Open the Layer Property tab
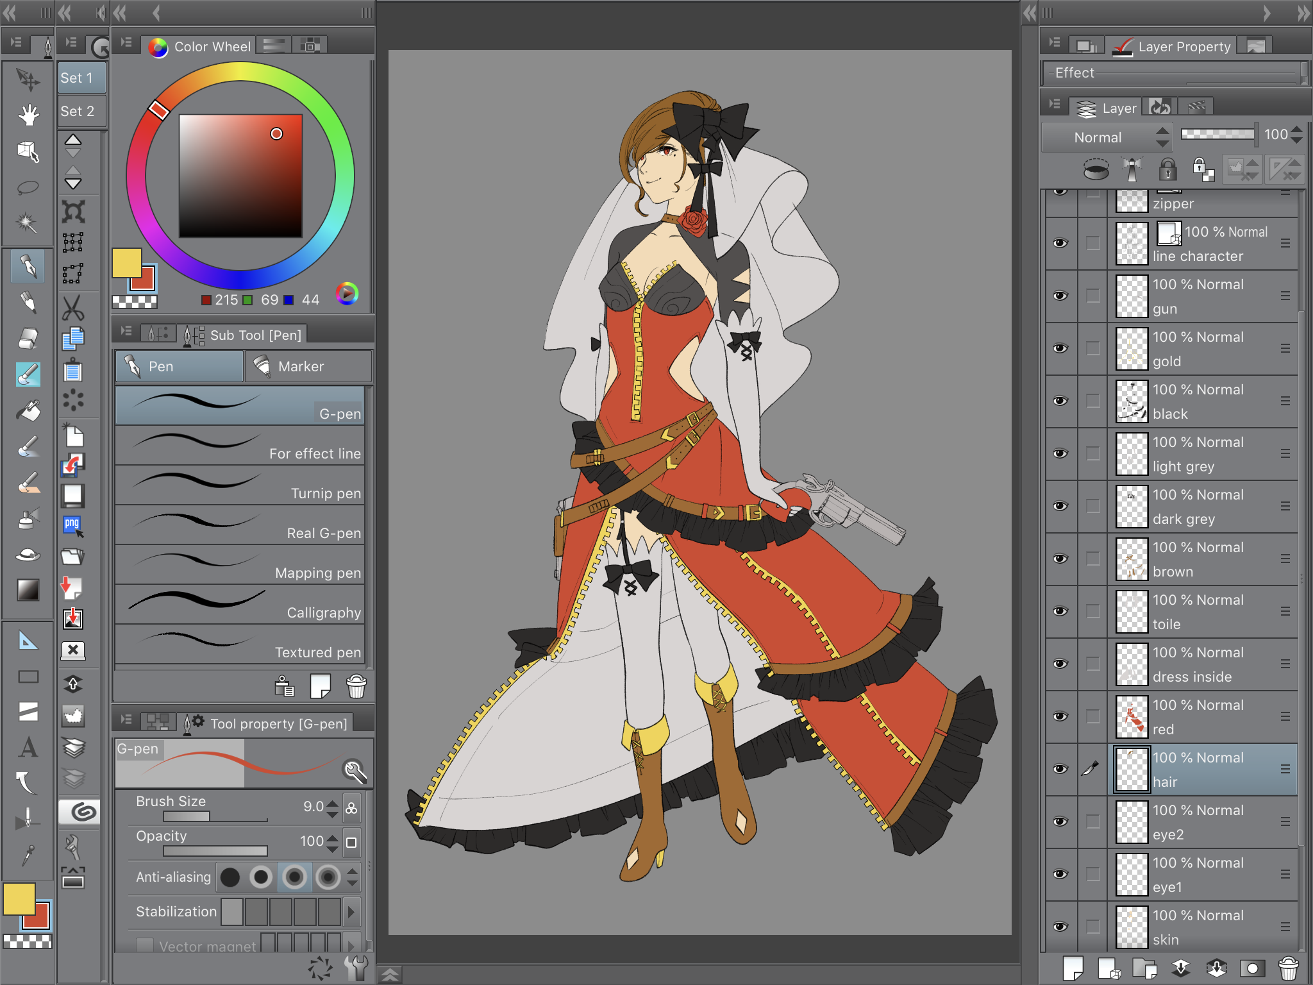Viewport: 1313px width, 985px height. pyautogui.click(x=1172, y=46)
